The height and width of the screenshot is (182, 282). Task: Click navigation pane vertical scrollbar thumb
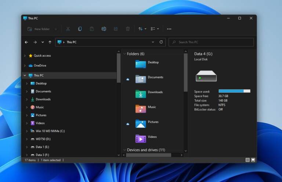click(x=119, y=68)
